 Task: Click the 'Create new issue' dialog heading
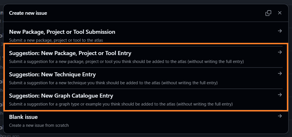point(28,13)
